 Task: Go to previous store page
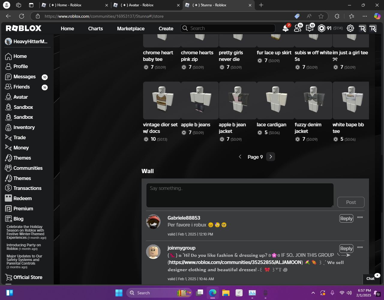click(x=240, y=157)
